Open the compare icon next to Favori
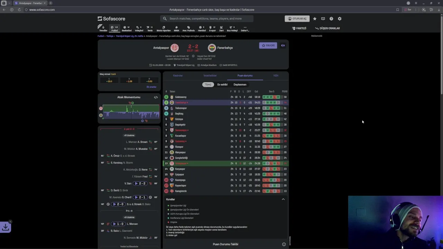 point(283,45)
